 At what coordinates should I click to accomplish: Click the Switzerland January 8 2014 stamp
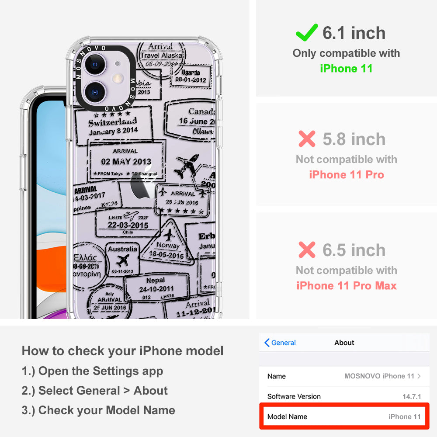click(114, 125)
